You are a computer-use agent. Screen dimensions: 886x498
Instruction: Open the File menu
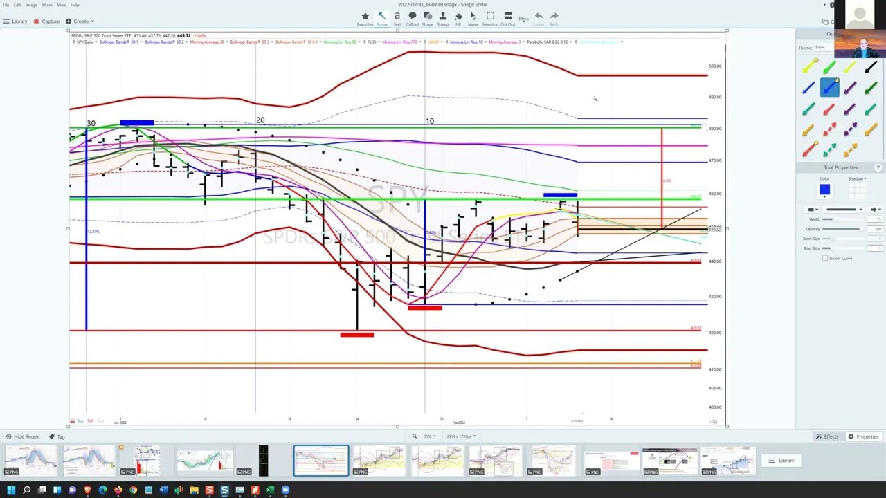pyautogui.click(x=6, y=5)
